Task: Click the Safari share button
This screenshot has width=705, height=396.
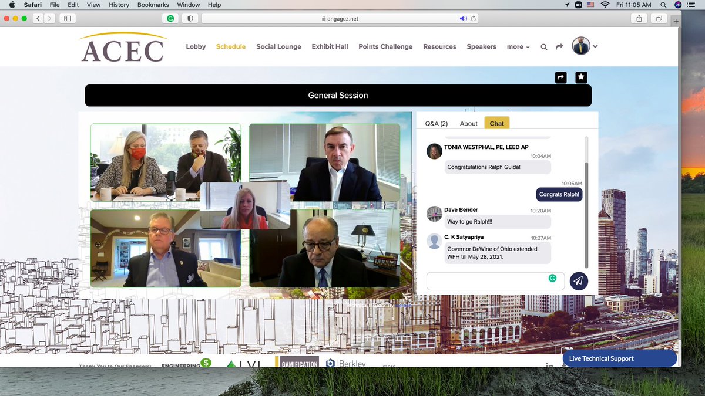Action: pos(639,18)
